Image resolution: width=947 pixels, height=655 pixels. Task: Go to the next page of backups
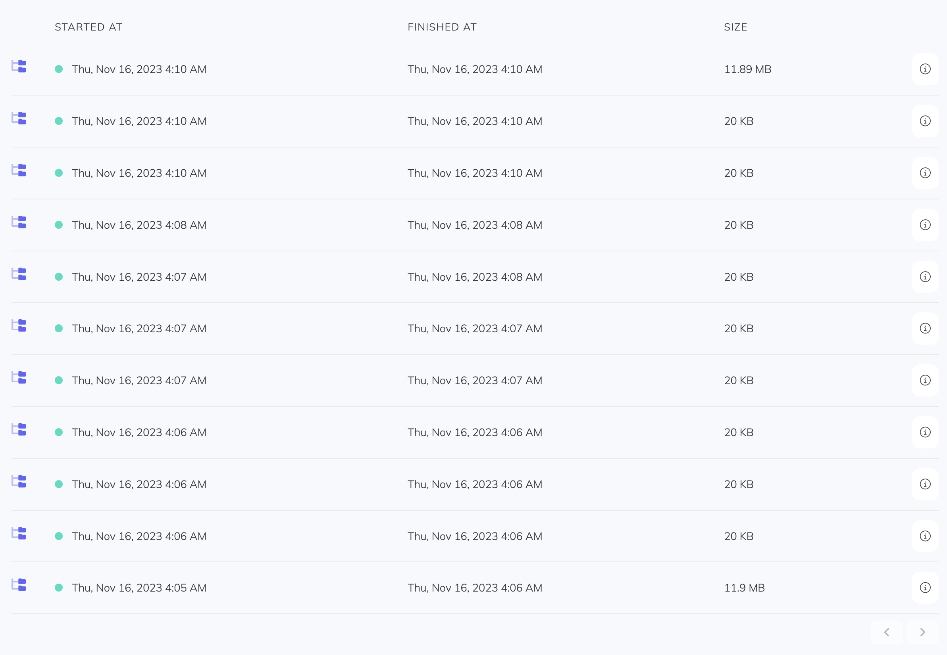(x=922, y=632)
